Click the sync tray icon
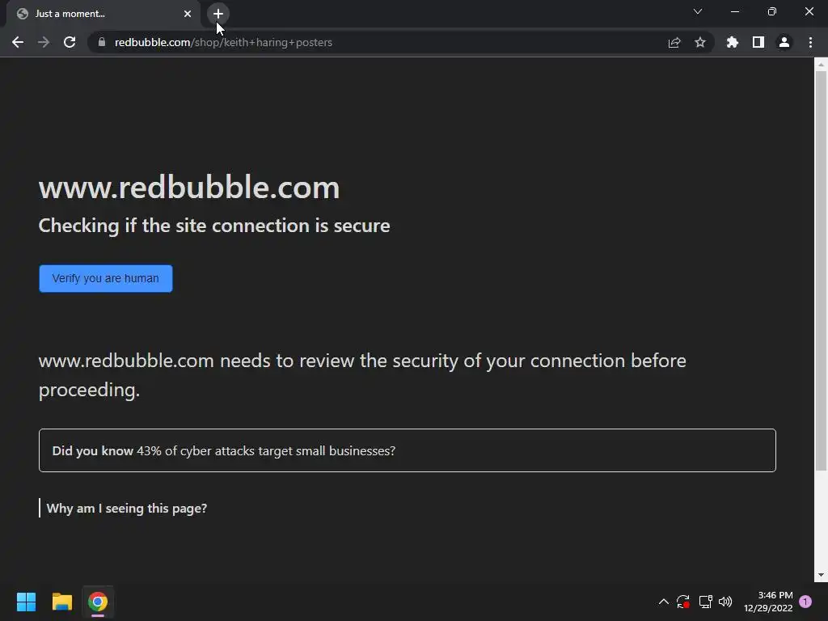The height and width of the screenshot is (621, 828). coord(683,602)
